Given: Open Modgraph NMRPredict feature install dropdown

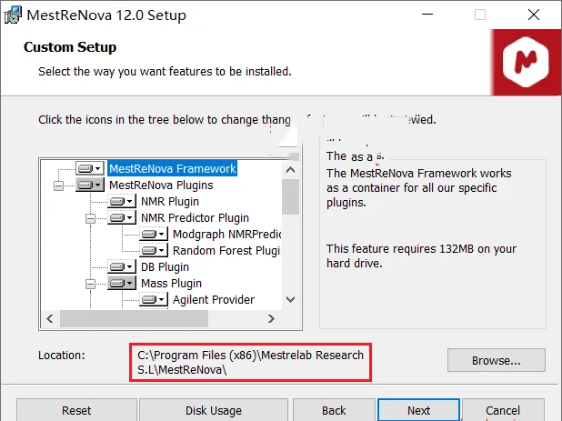Looking at the screenshot, I should [x=154, y=234].
